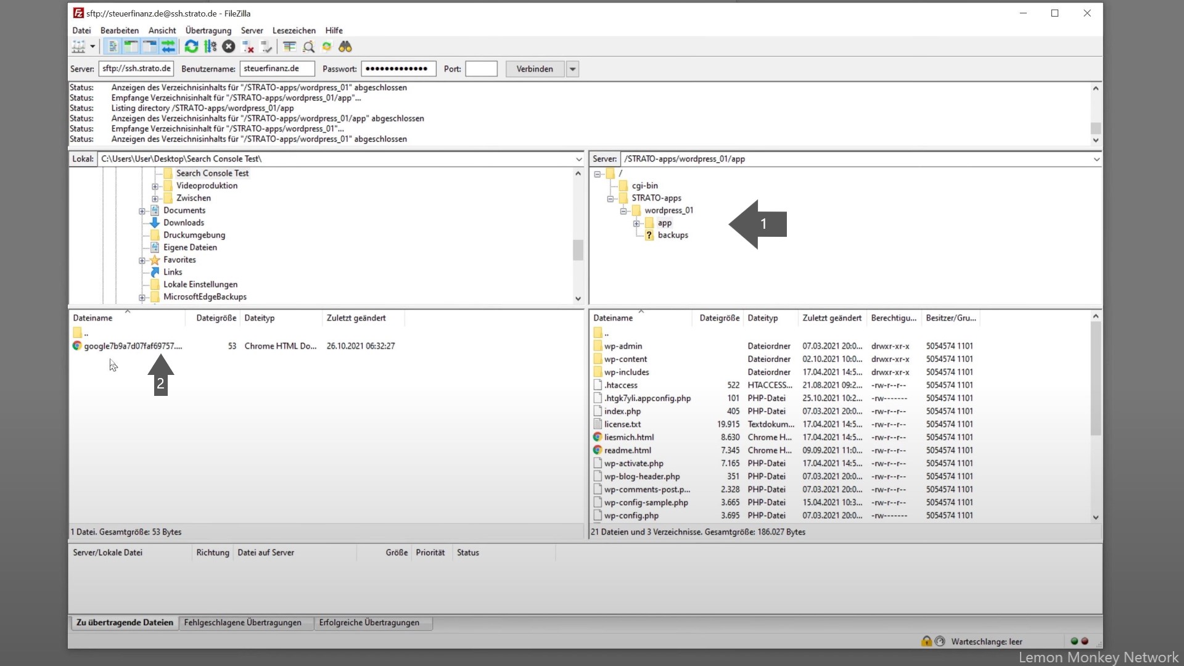Viewport: 1184px width, 666px height.
Task: Toggle directory comparison
Action: pyautogui.click(x=308, y=46)
